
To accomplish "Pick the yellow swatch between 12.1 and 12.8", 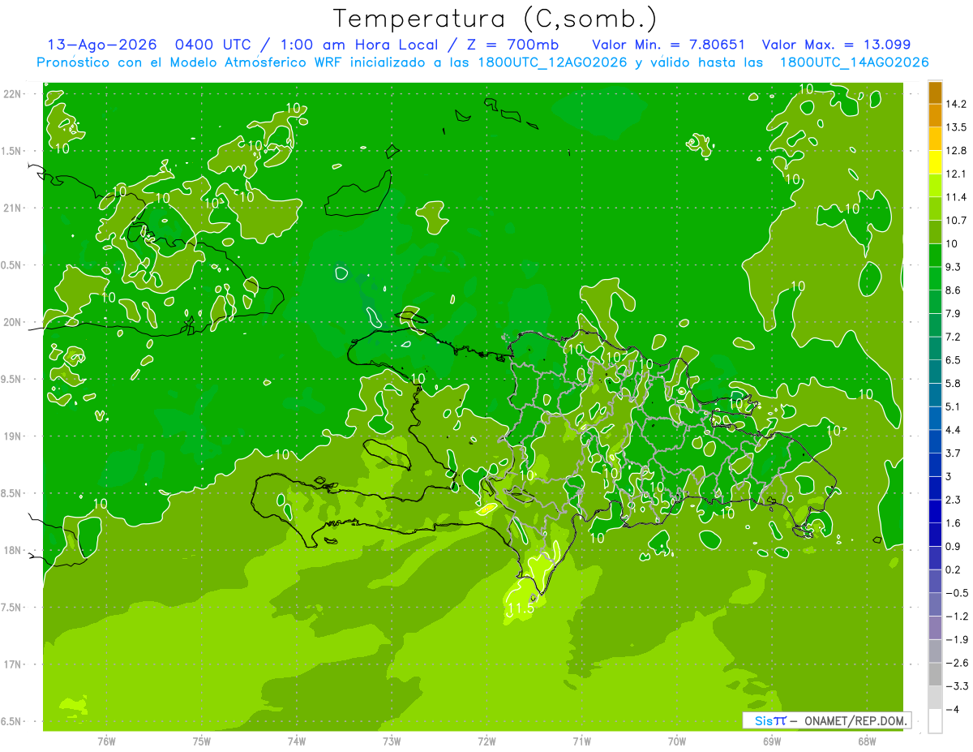I will pos(935,162).
